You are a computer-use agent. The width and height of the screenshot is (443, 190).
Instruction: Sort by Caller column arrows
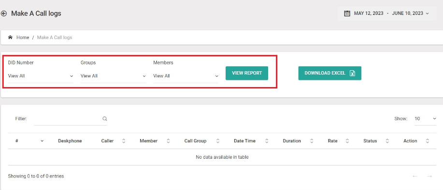click(124, 141)
